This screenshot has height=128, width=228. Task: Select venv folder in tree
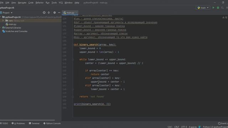pyautogui.click(x=11, y=21)
